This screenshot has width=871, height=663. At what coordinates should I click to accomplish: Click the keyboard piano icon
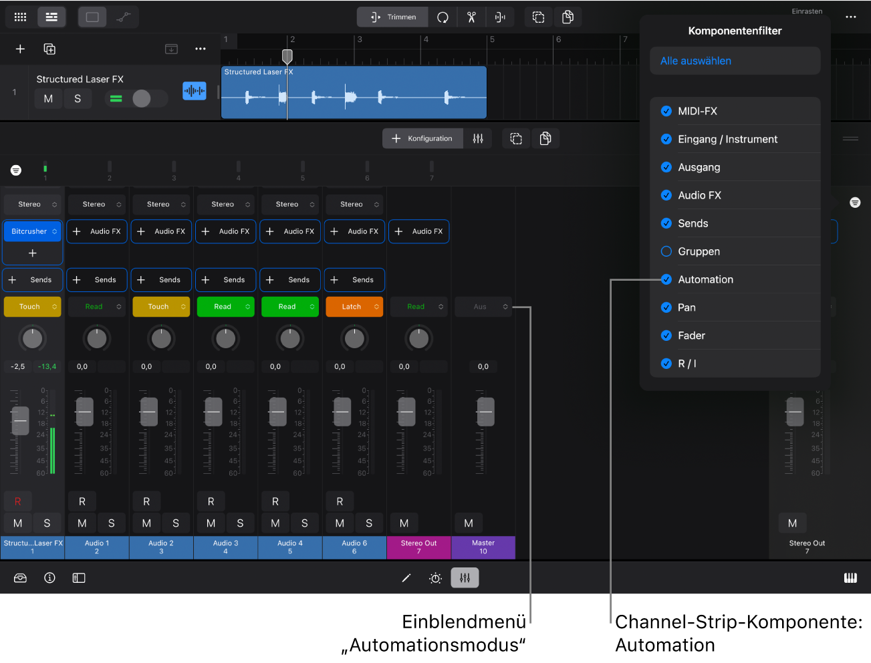tap(850, 578)
